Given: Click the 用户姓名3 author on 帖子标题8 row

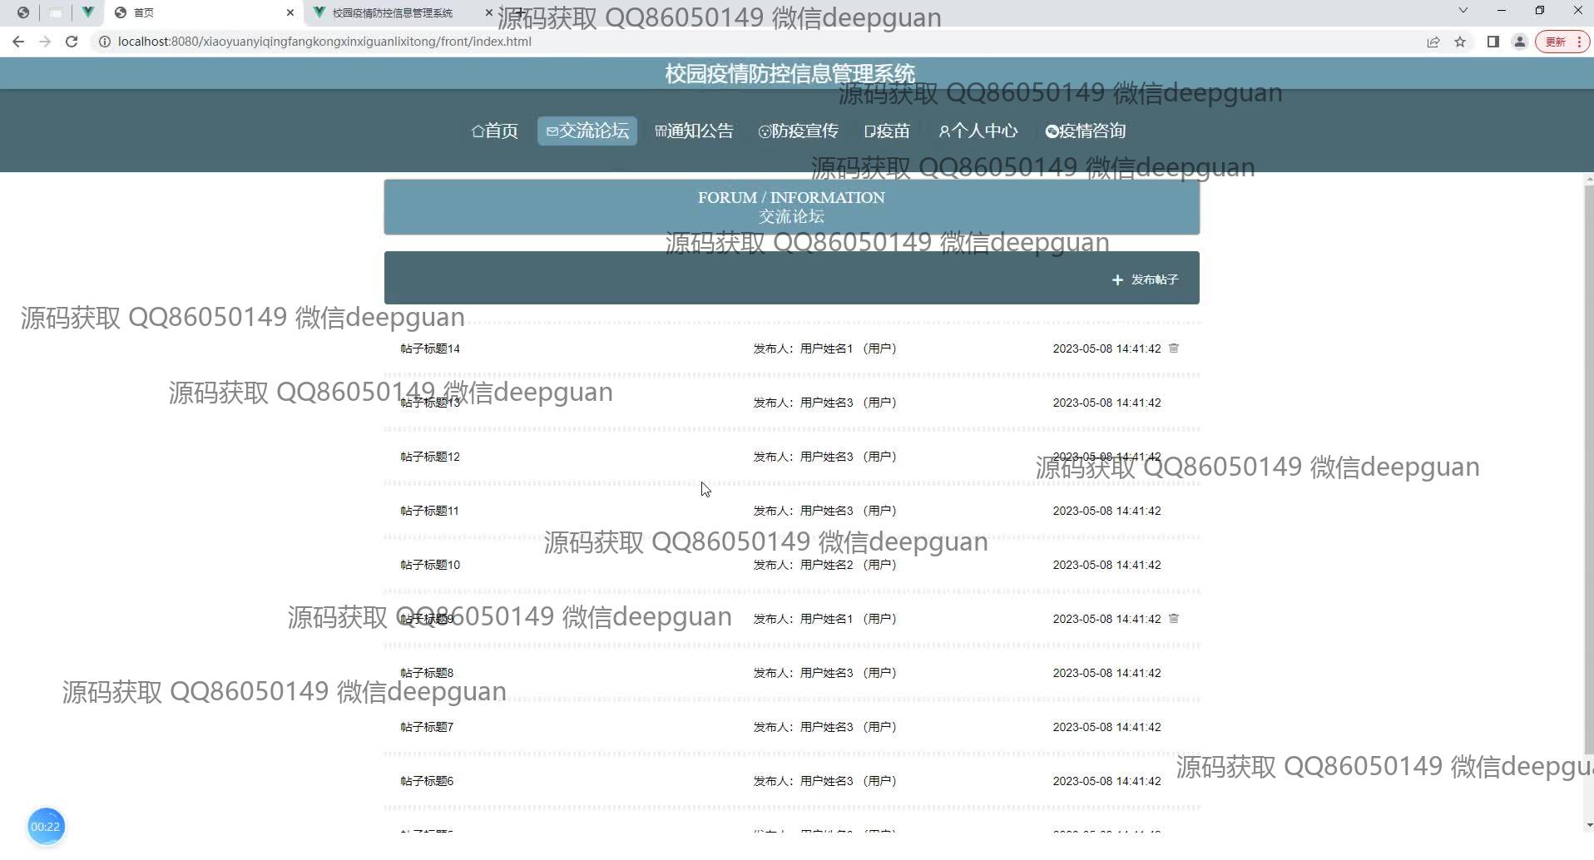Looking at the screenshot, I should pyautogui.click(x=826, y=673).
